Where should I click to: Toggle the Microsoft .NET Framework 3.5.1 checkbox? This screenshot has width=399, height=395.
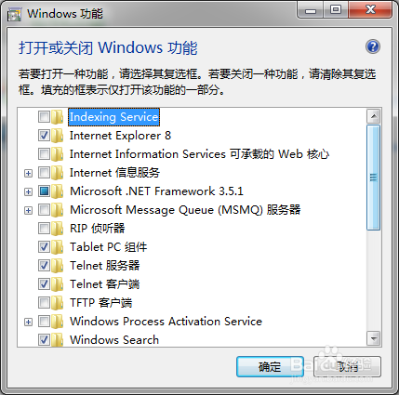coord(44,191)
